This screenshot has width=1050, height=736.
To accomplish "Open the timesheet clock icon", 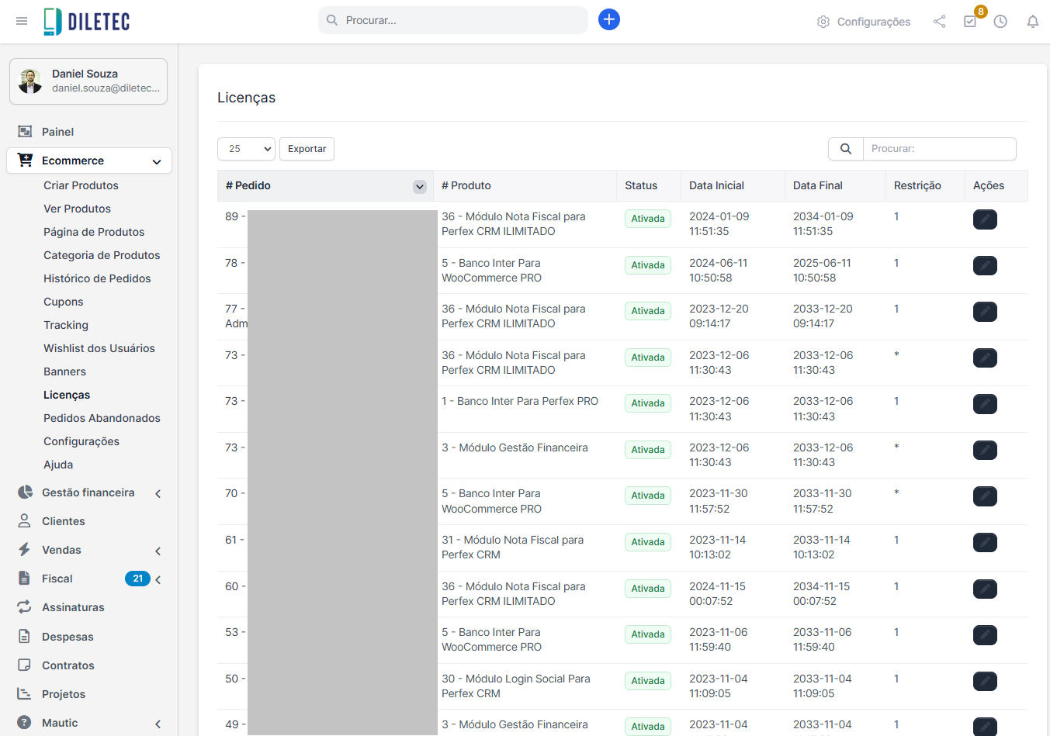I will tap(1000, 22).
